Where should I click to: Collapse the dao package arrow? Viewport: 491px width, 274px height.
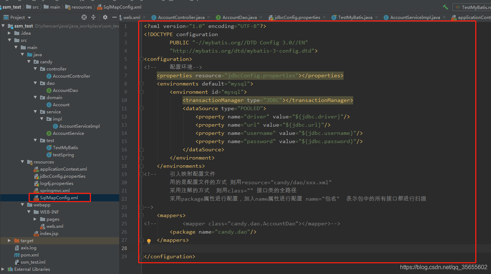point(35,83)
